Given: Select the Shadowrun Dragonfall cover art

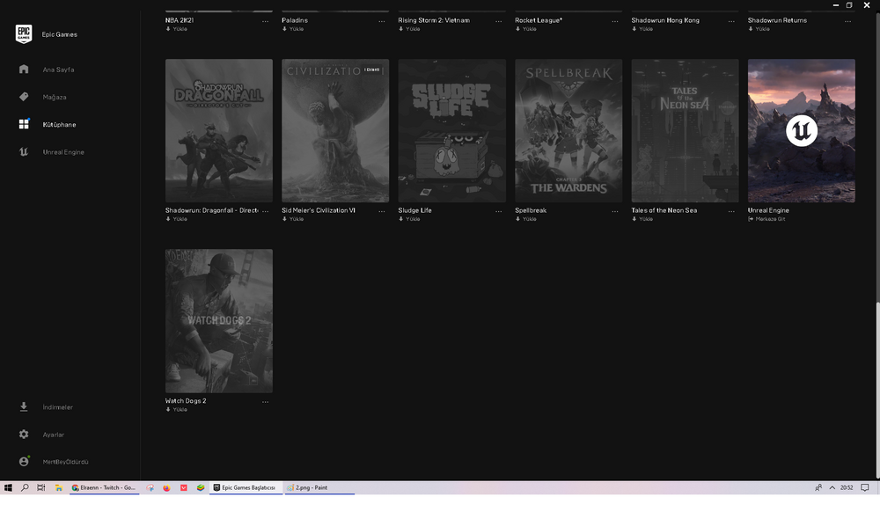Looking at the screenshot, I should [x=219, y=131].
